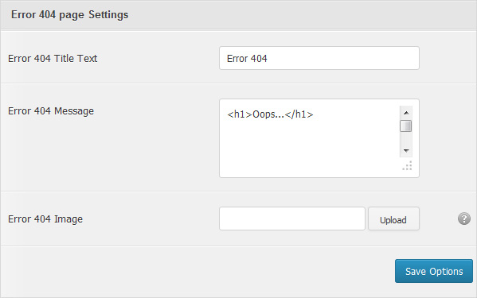
Task: Save settings with Save Options button
Action: point(434,271)
